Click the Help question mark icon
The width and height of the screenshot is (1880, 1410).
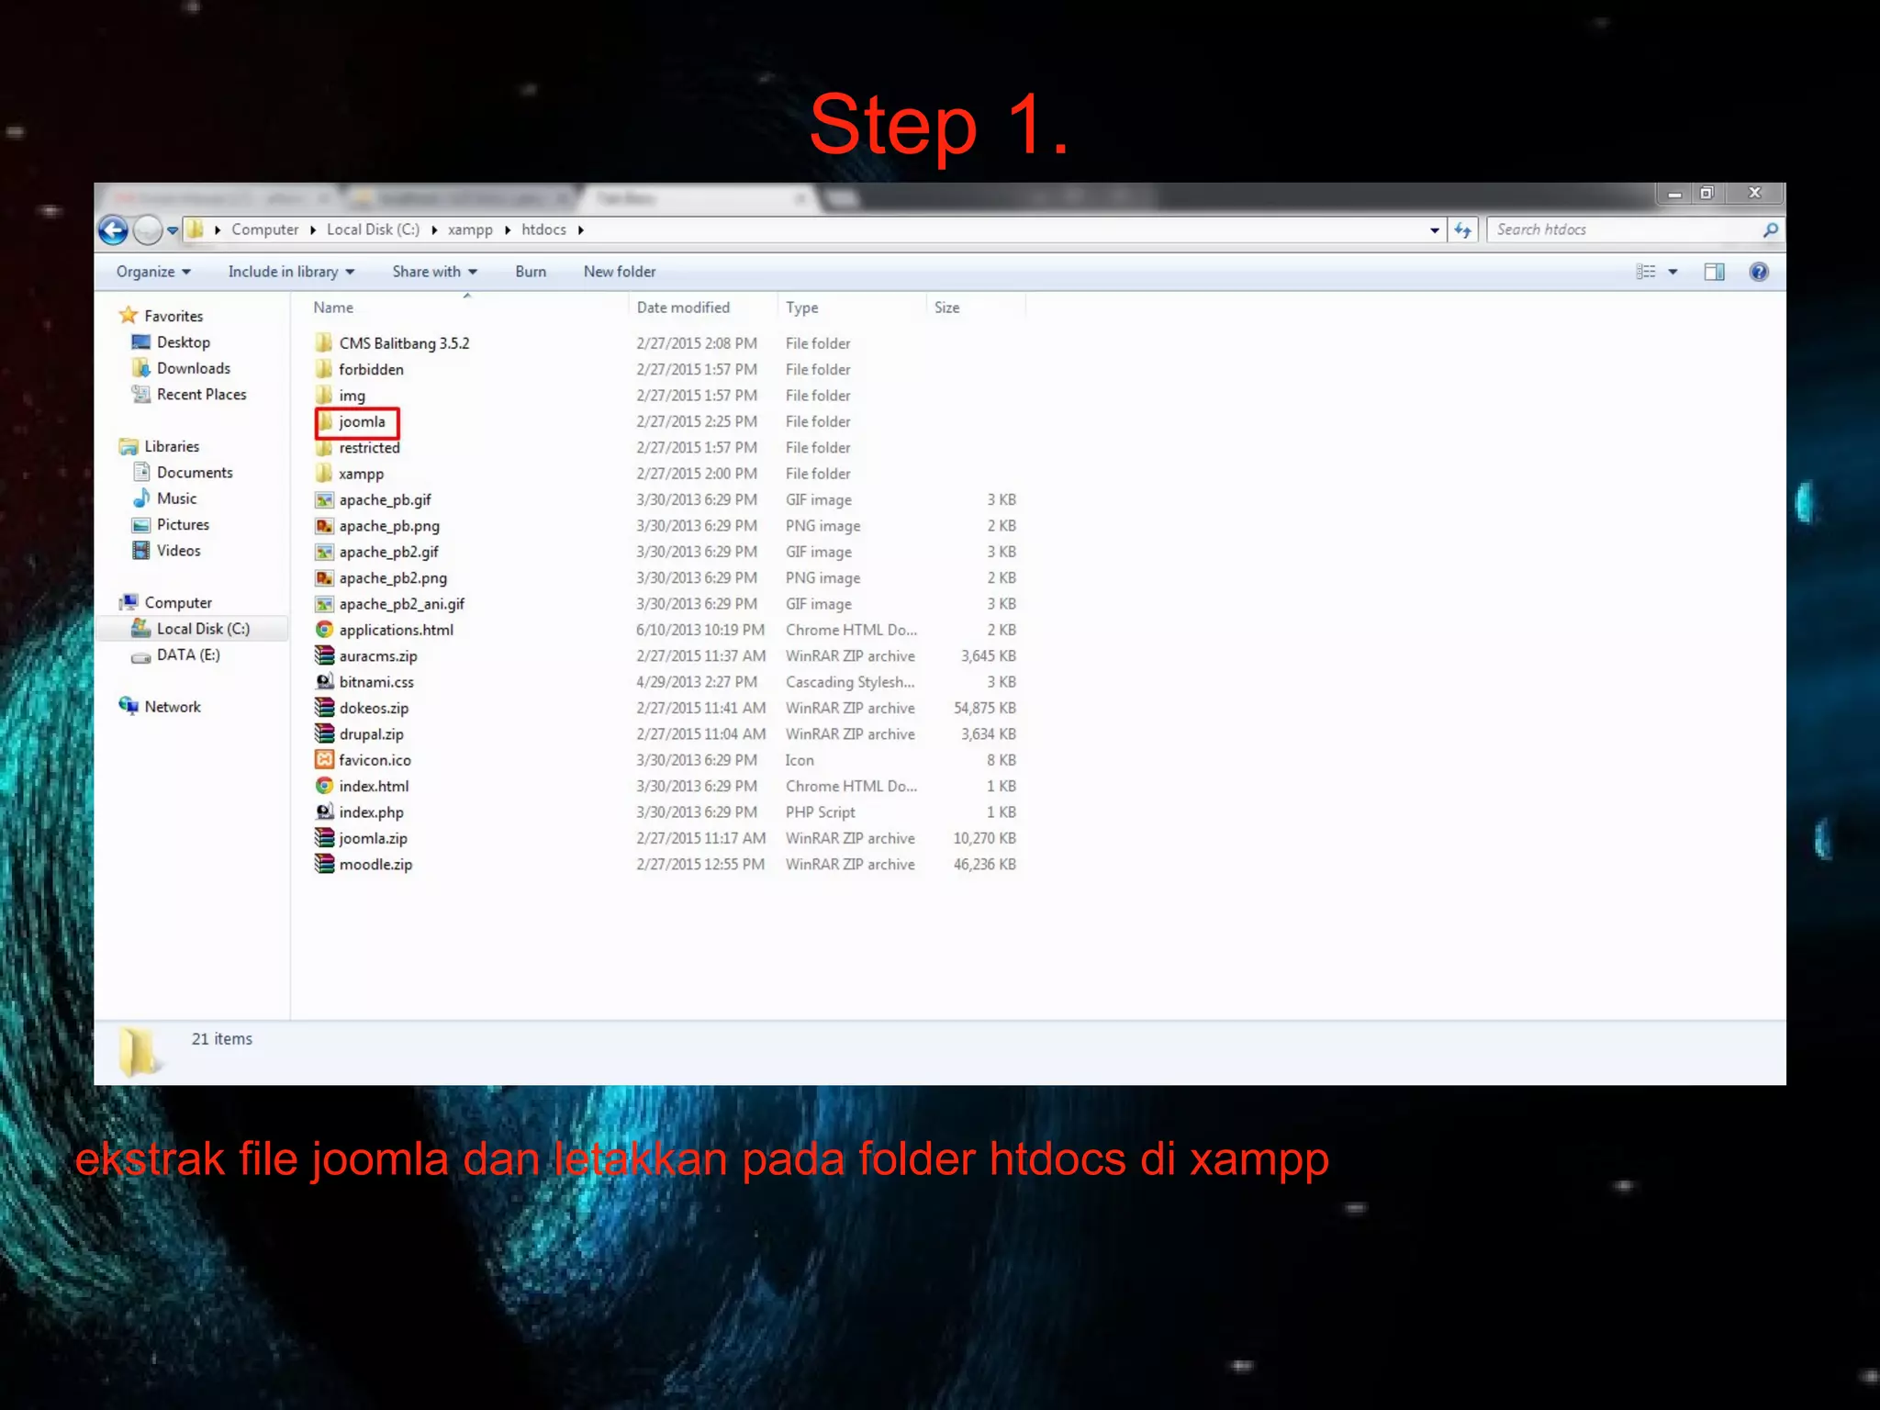[1759, 272]
